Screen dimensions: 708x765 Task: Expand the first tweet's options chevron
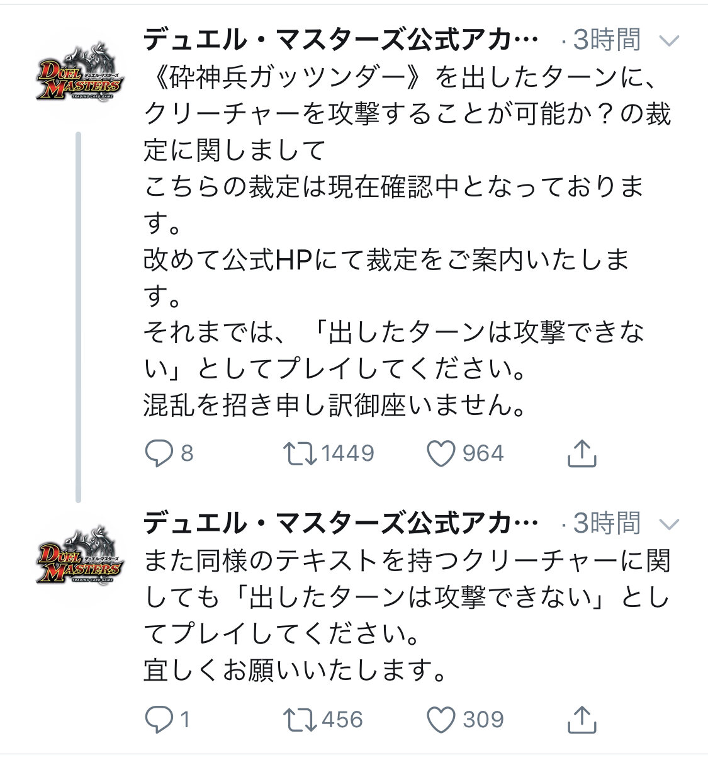668,42
